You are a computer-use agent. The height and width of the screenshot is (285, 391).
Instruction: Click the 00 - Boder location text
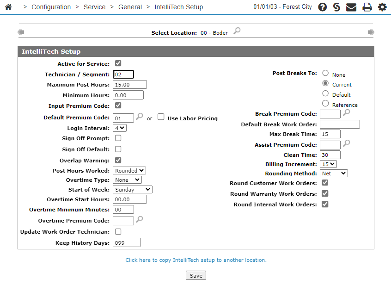(214, 33)
